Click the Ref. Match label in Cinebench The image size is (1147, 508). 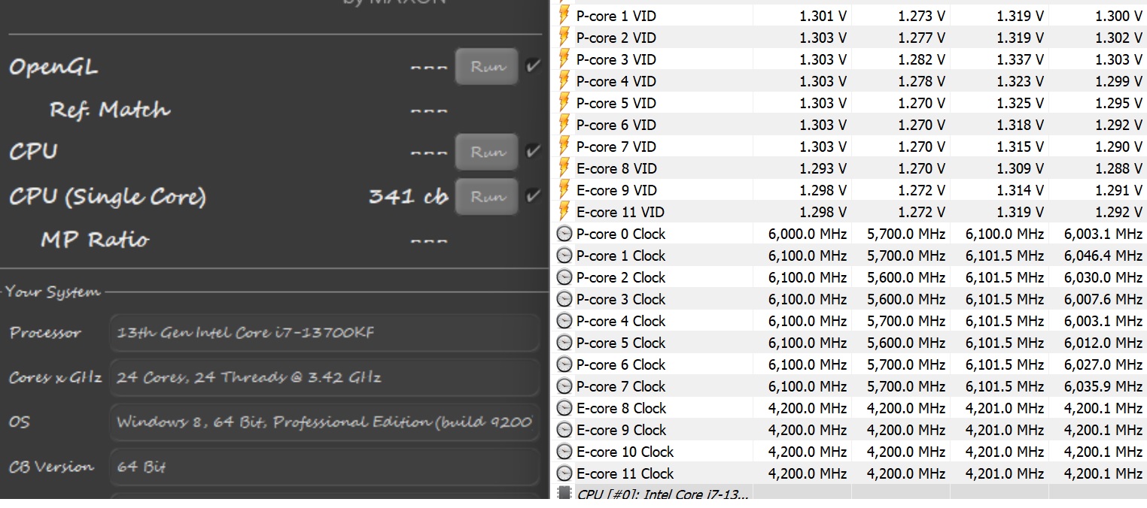(x=110, y=110)
